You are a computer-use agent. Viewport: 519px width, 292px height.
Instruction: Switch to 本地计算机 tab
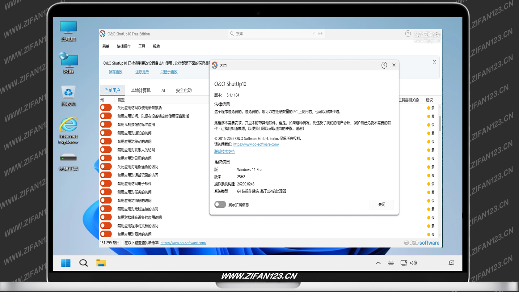coord(141,90)
